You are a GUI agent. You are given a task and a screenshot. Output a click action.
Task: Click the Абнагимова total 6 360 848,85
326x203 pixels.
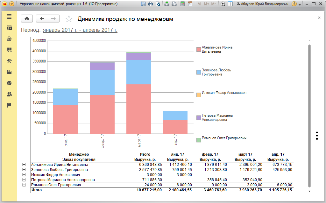tap(151, 165)
